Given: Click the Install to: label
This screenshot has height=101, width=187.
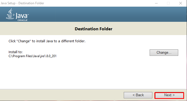Looking at the screenshot, I should point(15,52).
